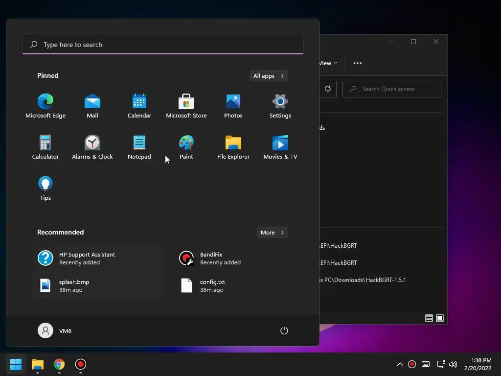Open File Explorer from pinned apps
Image resolution: width=501 pixels, height=376 pixels.
point(233,147)
